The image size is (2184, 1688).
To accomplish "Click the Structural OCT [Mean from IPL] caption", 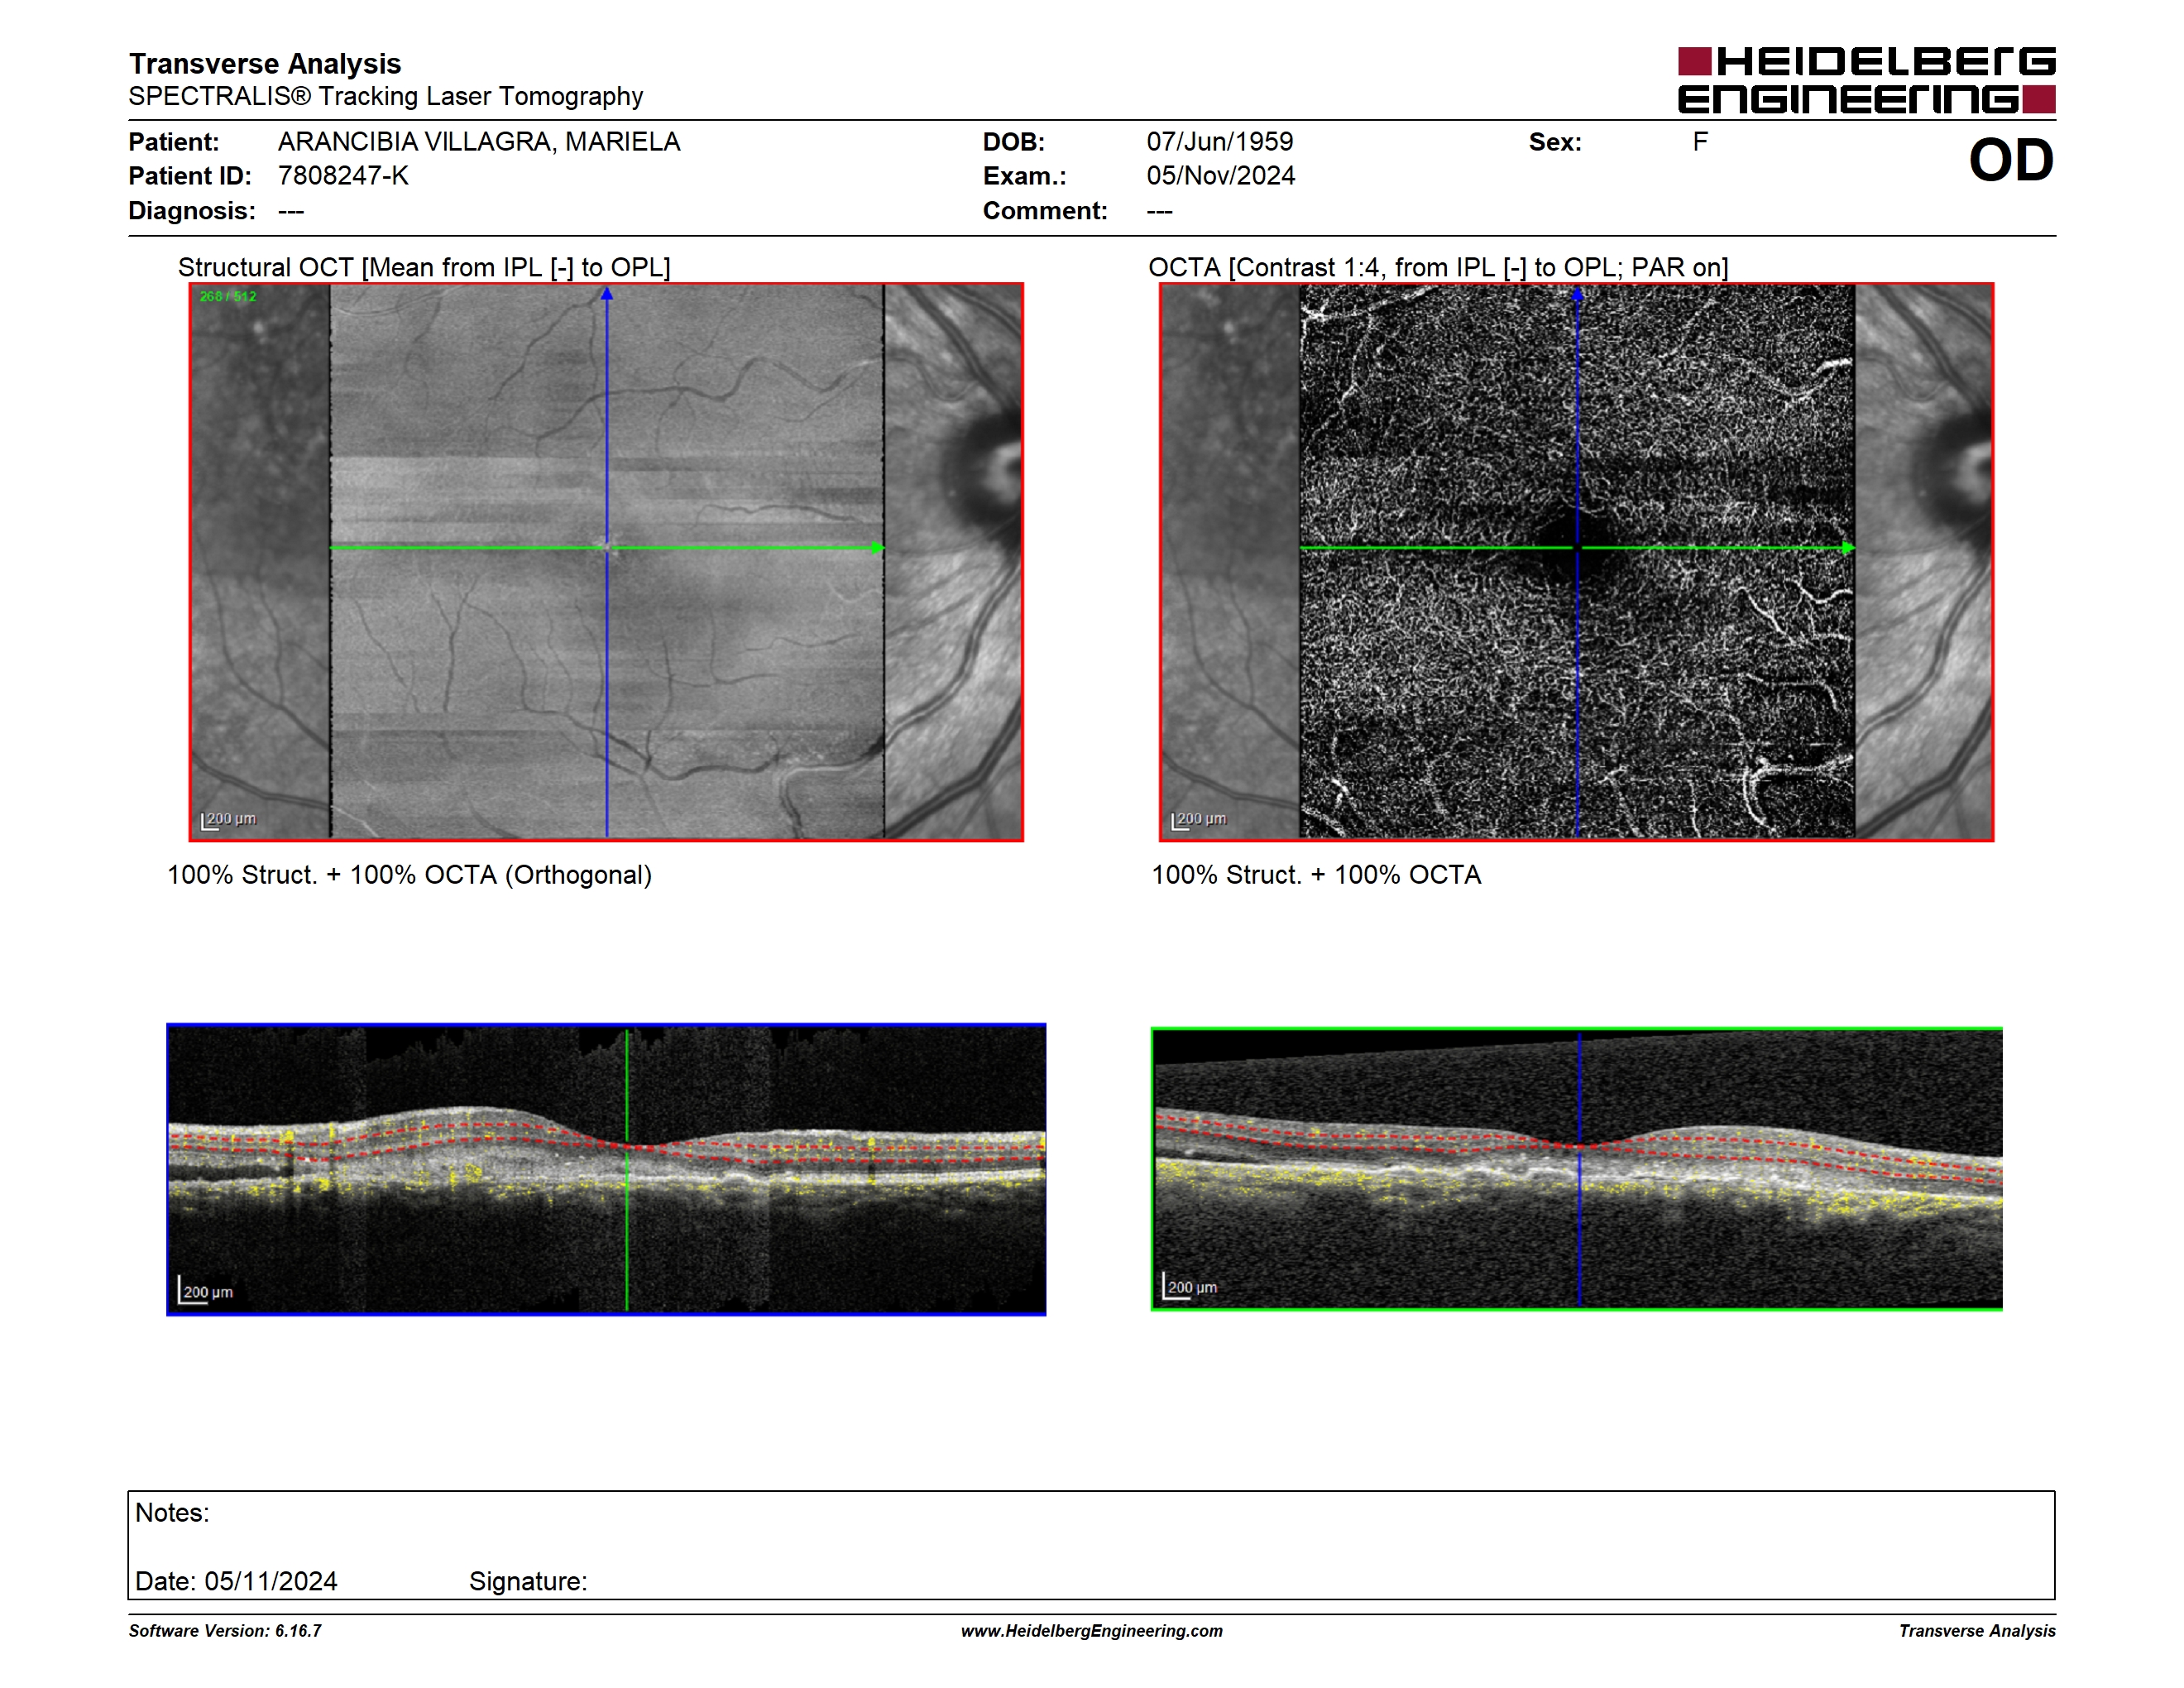I will pyautogui.click(x=424, y=267).
